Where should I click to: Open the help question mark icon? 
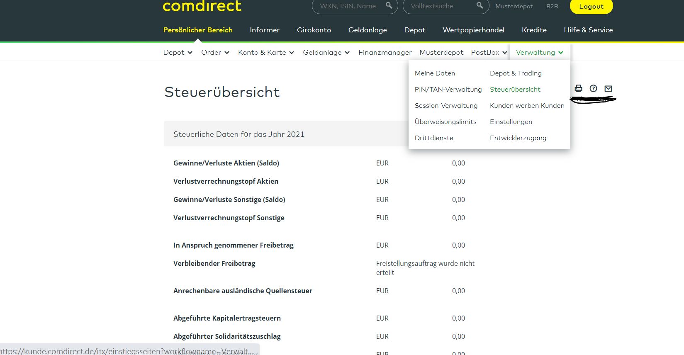(593, 88)
